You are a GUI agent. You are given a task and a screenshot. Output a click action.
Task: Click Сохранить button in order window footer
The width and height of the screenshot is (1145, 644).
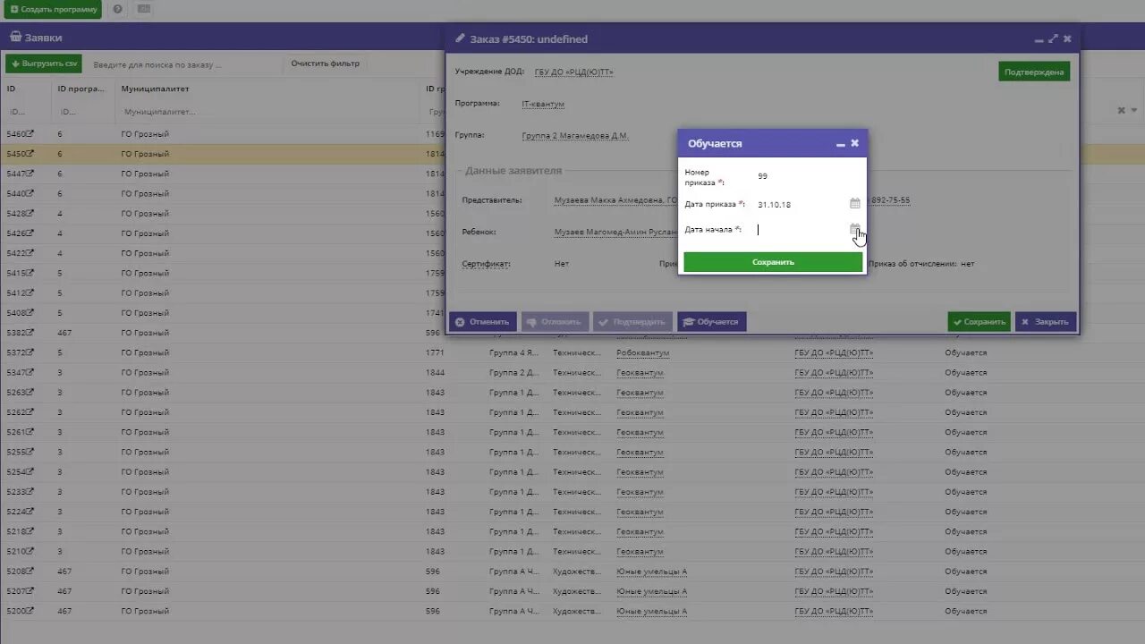979,322
